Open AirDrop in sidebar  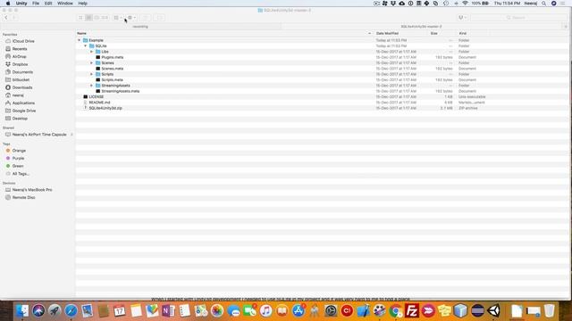pos(20,57)
